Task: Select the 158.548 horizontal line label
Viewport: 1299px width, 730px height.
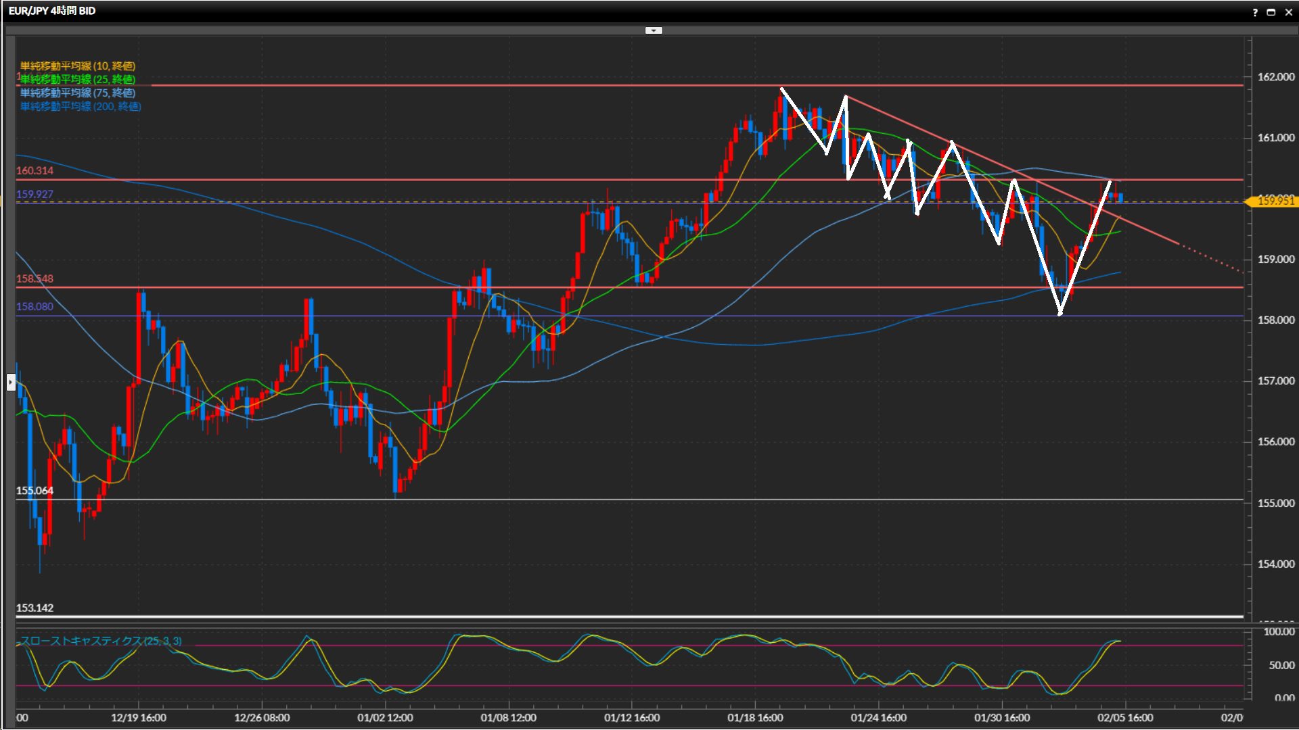Action: click(35, 278)
